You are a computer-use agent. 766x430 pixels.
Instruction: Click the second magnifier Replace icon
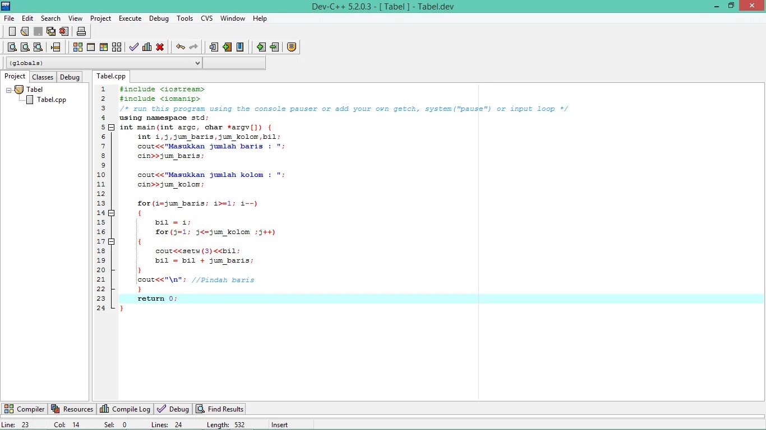point(25,47)
